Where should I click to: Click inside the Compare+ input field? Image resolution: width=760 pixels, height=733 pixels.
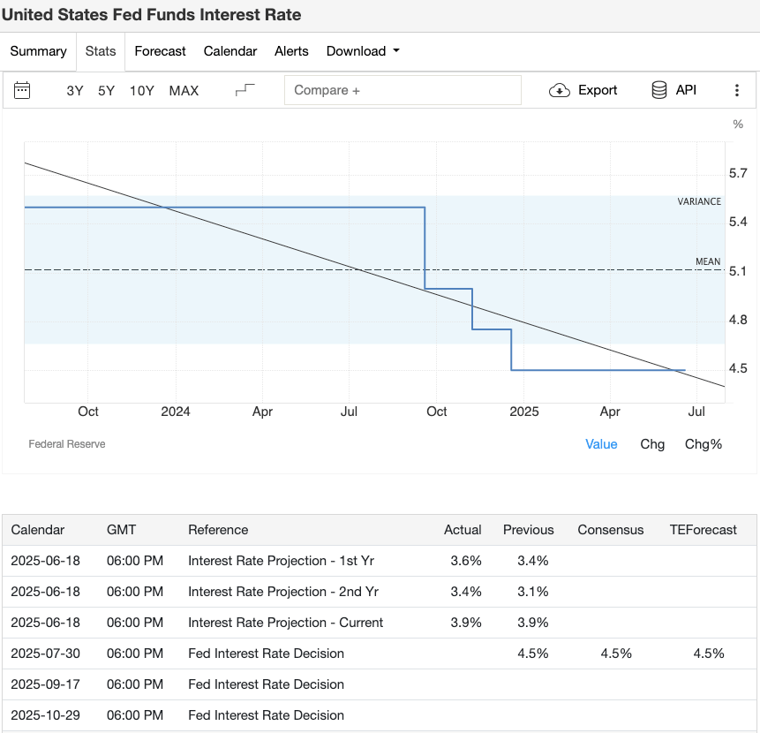coord(403,89)
